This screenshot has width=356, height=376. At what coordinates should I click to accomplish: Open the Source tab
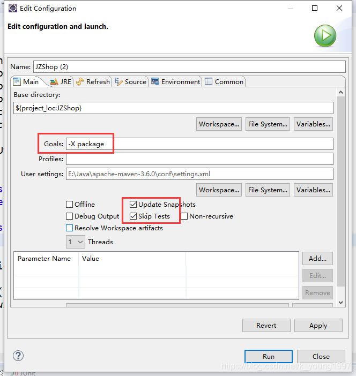[131, 82]
